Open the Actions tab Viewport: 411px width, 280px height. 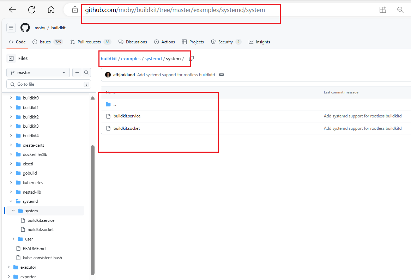164,42
